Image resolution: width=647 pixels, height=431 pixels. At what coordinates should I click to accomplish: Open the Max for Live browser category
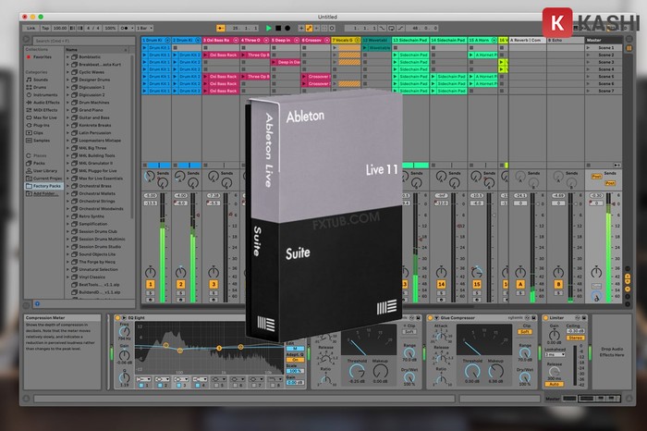[43, 117]
